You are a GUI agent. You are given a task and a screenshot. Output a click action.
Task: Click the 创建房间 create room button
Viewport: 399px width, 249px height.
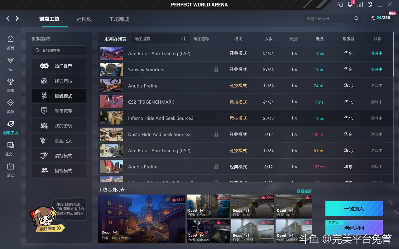[354, 228]
